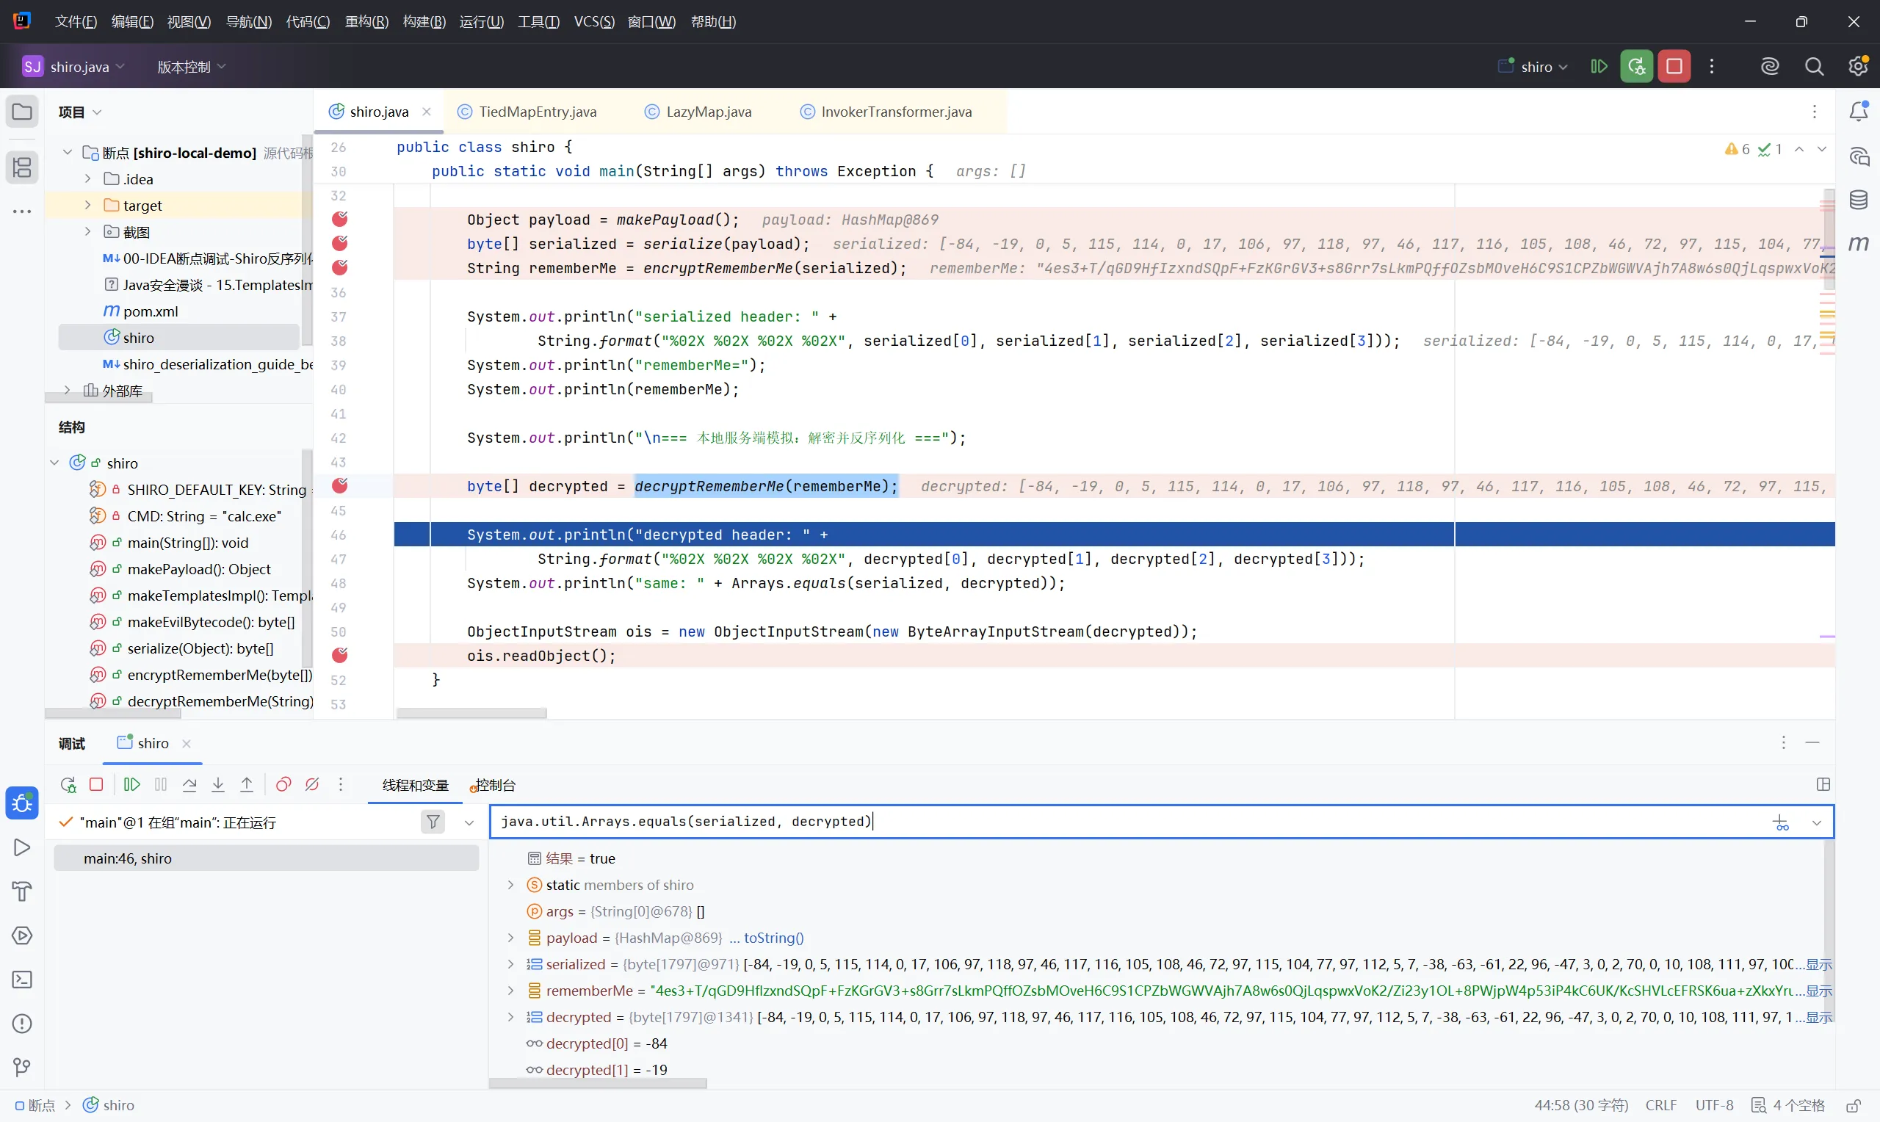Open the Debug tool window bug icon

click(x=22, y=803)
